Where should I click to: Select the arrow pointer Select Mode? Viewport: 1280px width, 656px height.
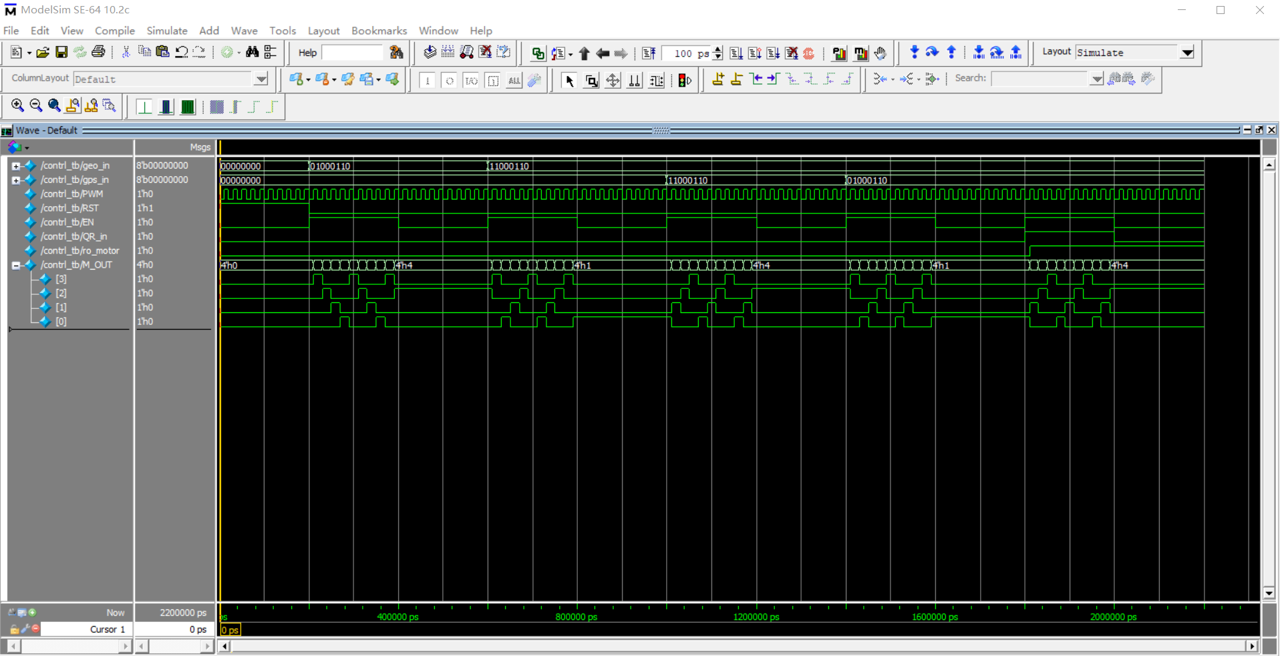click(569, 81)
